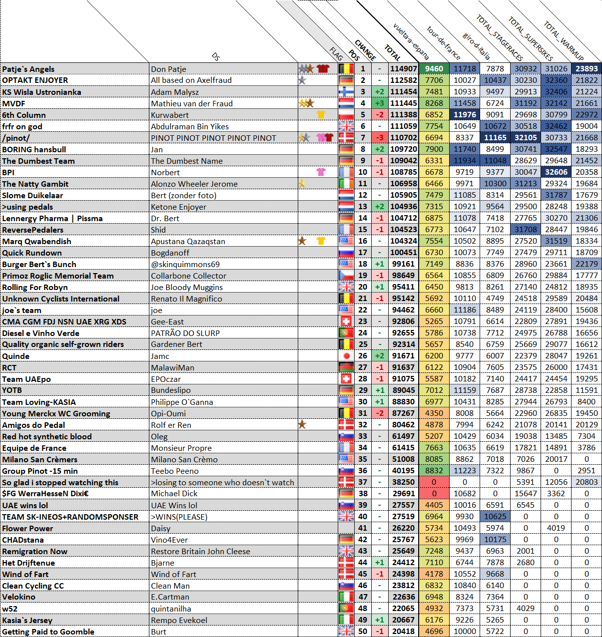Select the TOTAL_WARMUP column header
Image resolution: width=602 pixels, height=637 pixels.
[564, 41]
